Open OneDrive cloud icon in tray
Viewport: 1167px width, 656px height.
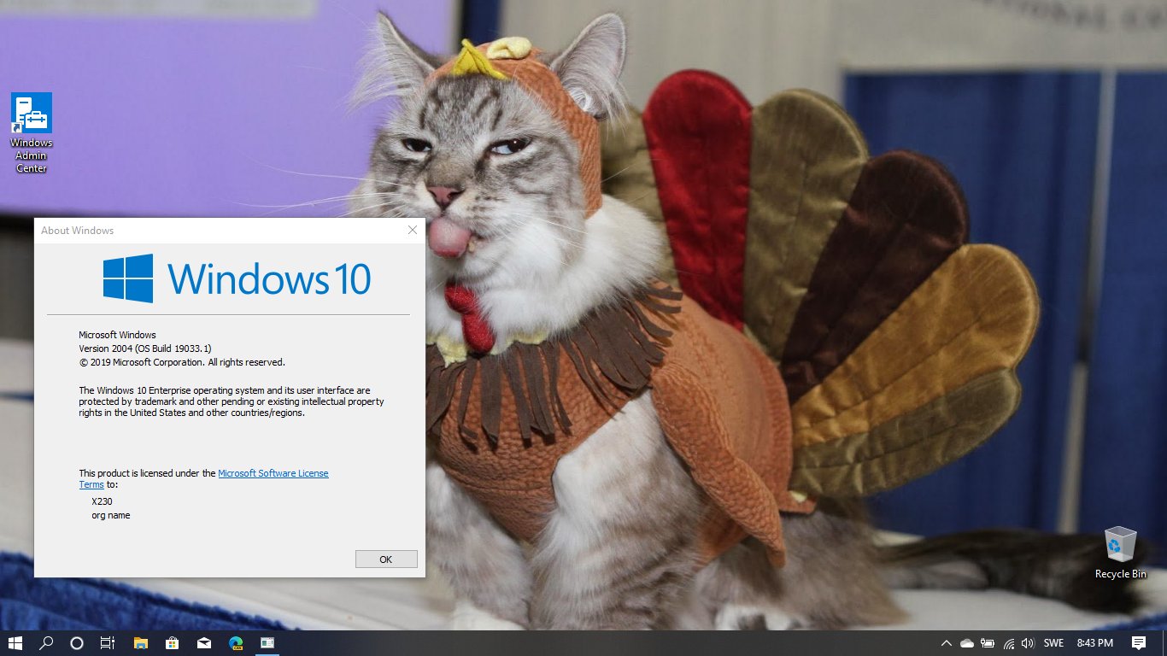(x=967, y=643)
